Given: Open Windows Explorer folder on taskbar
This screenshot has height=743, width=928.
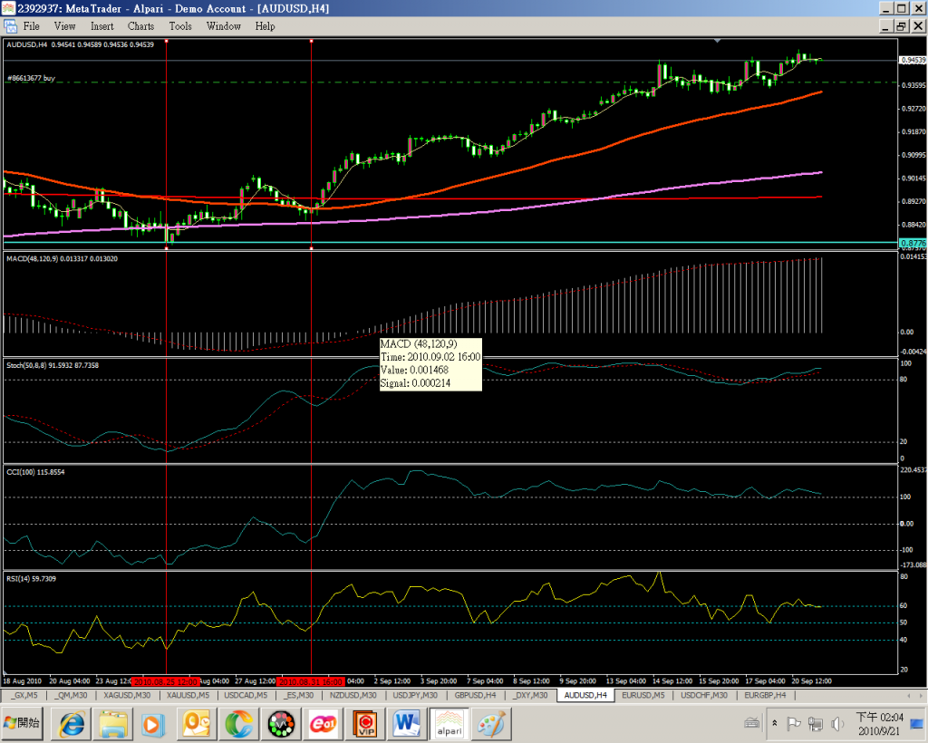Looking at the screenshot, I should coord(114,724).
